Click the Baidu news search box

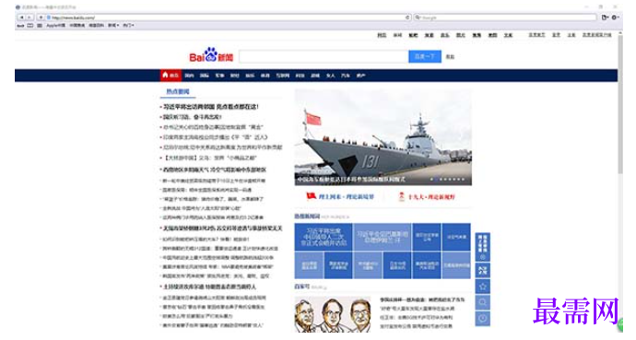click(324, 56)
